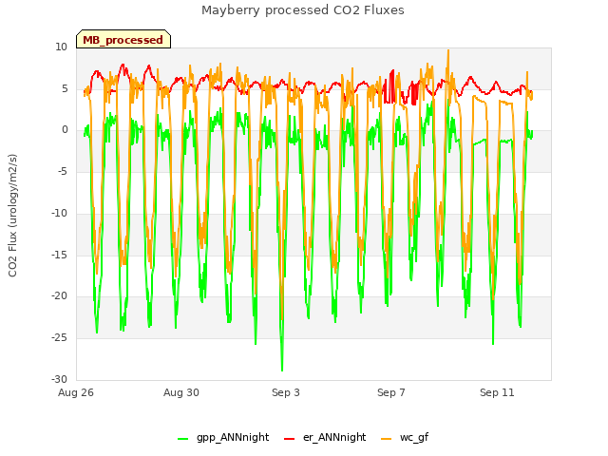608x456 pixels.
Task: Select the MB_processed label box
Action: point(123,39)
